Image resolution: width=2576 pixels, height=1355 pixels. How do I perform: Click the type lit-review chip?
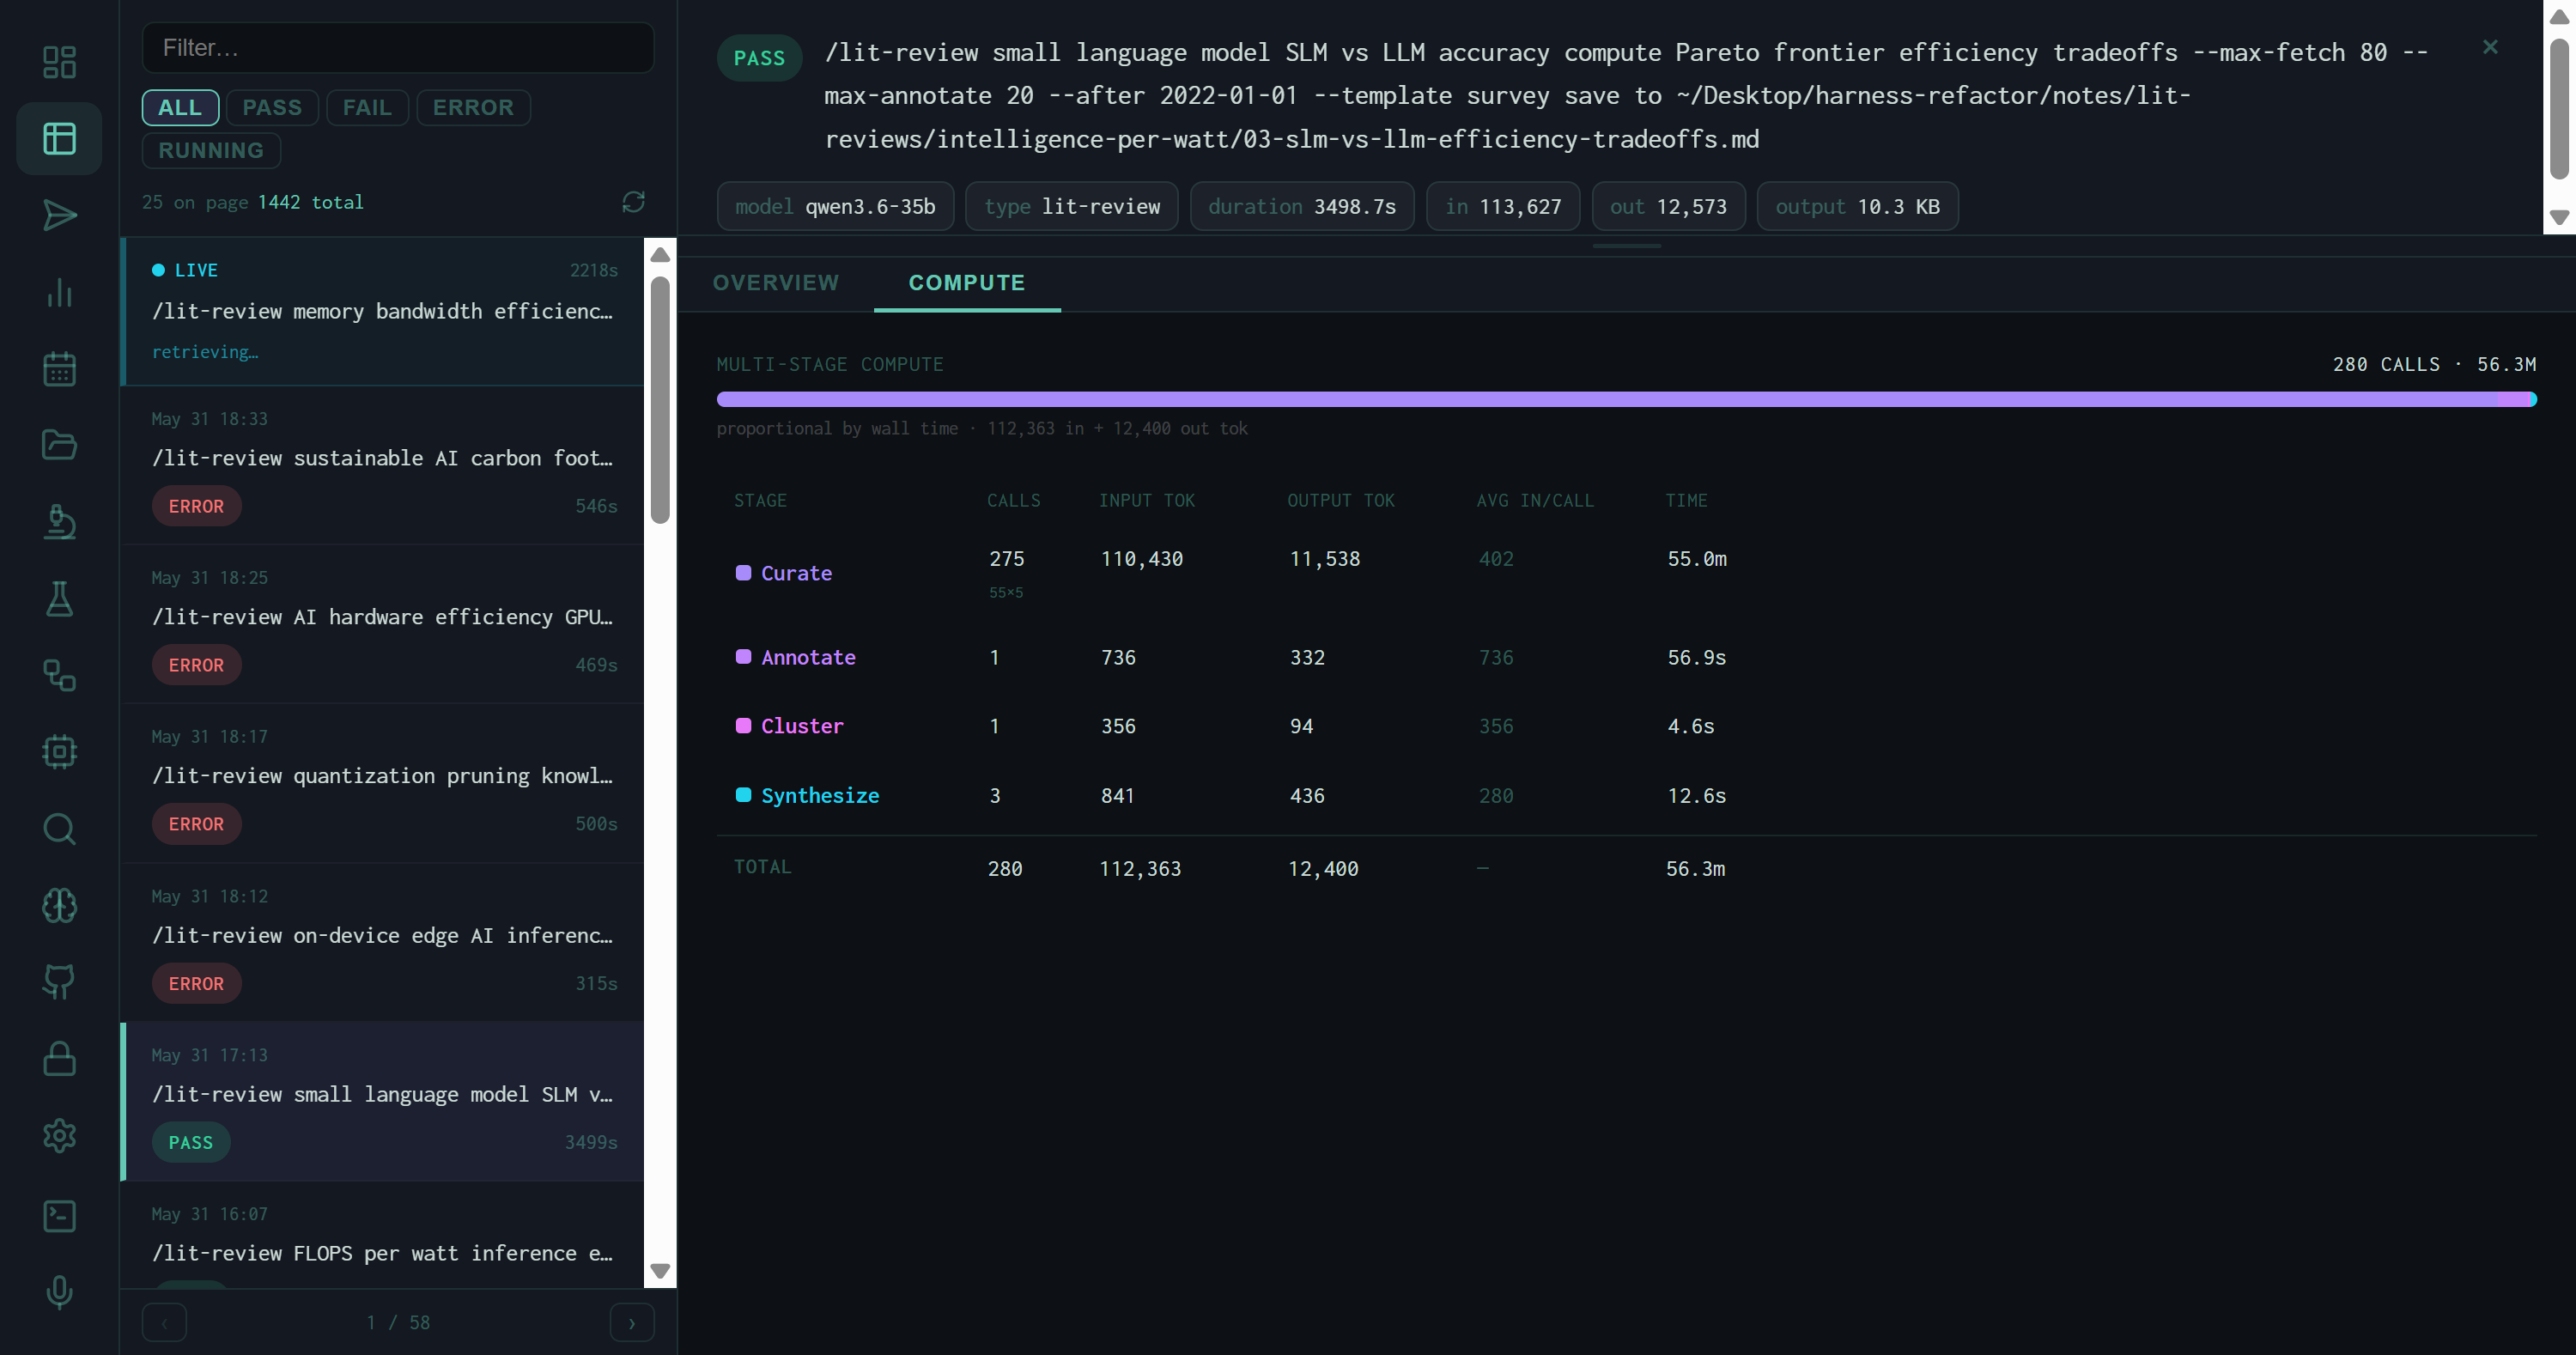(1071, 206)
